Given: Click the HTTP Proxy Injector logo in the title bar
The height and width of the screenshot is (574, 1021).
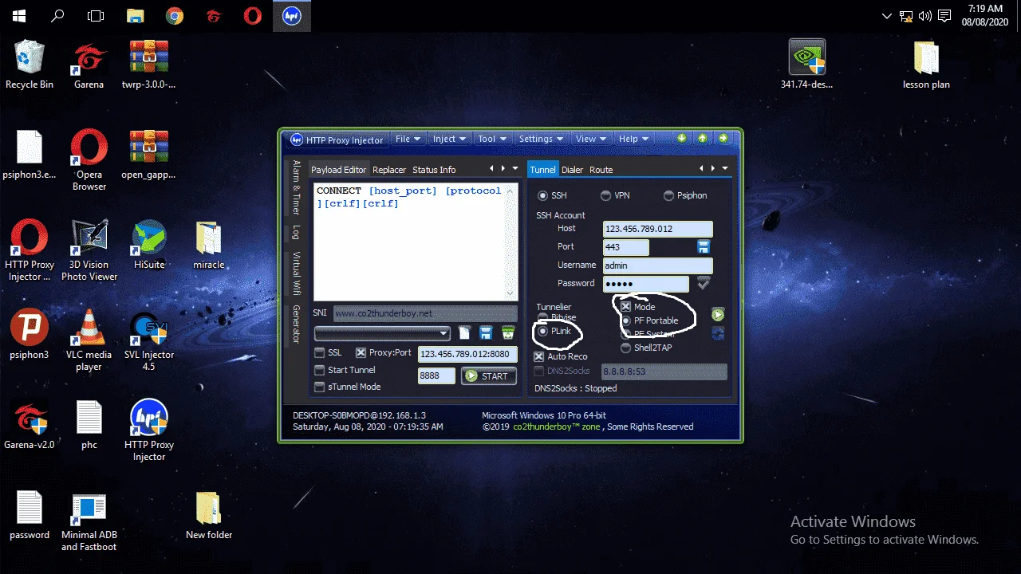Looking at the screenshot, I should (x=296, y=140).
